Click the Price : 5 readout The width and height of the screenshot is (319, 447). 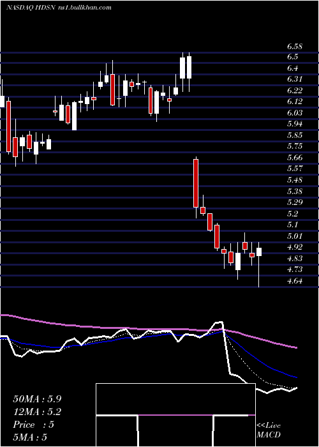tap(33, 425)
